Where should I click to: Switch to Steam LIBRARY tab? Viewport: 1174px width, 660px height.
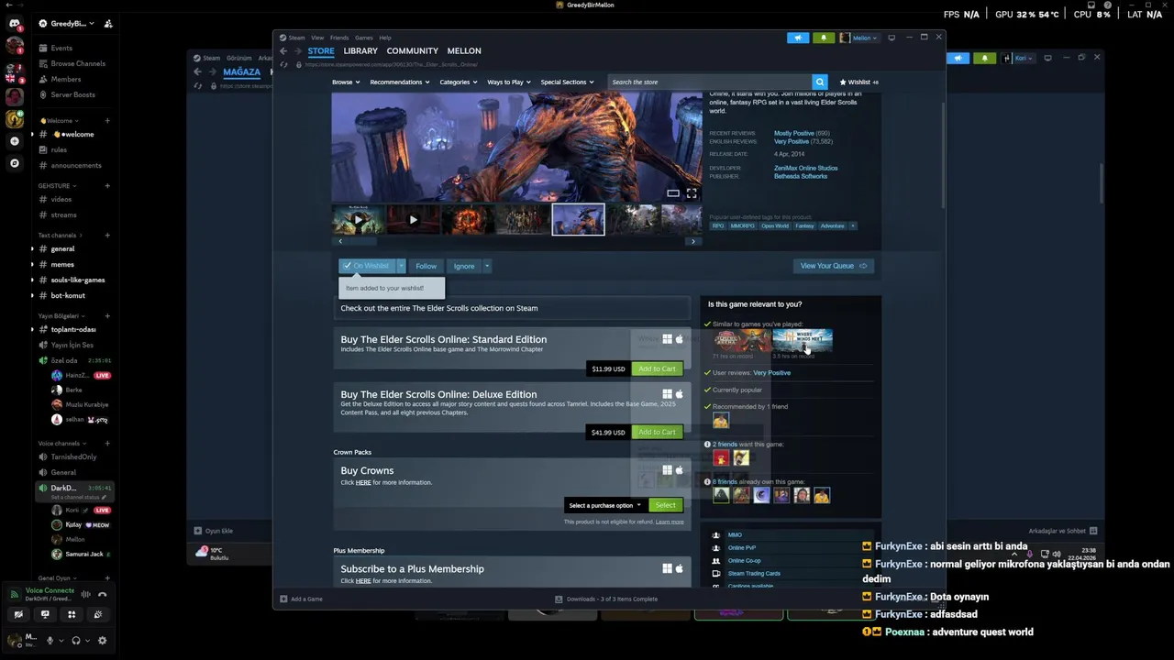click(x=360, y=51)
